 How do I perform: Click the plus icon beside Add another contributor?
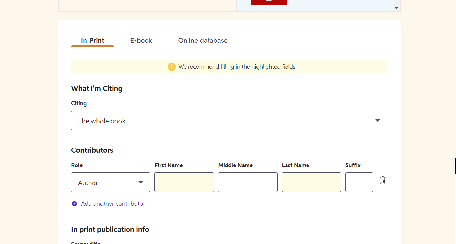point(74,204)
